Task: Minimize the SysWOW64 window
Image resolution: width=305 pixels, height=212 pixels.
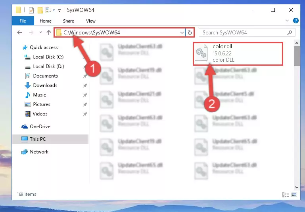Action: pos(255,10)
